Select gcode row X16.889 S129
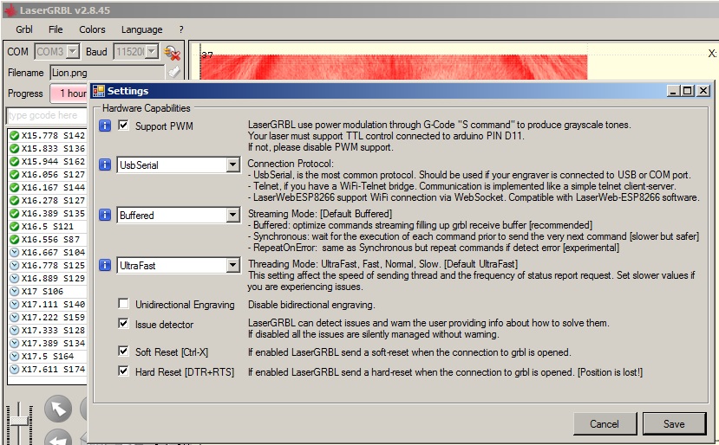Screen dimensions: 719x445 [x=48, y=279]
